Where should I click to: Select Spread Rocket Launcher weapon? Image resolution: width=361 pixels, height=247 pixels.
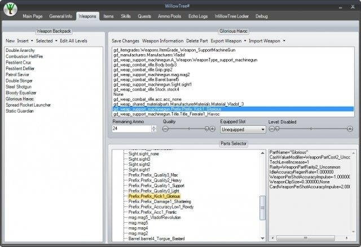28,105
